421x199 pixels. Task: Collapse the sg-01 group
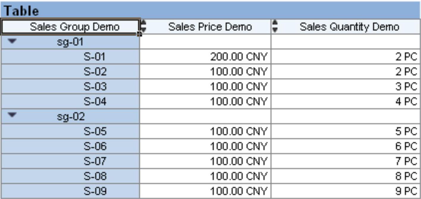tap(12, 42)
